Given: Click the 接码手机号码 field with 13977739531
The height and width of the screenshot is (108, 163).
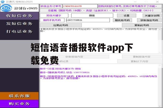Looking at the screenshot, I should 88,20.
